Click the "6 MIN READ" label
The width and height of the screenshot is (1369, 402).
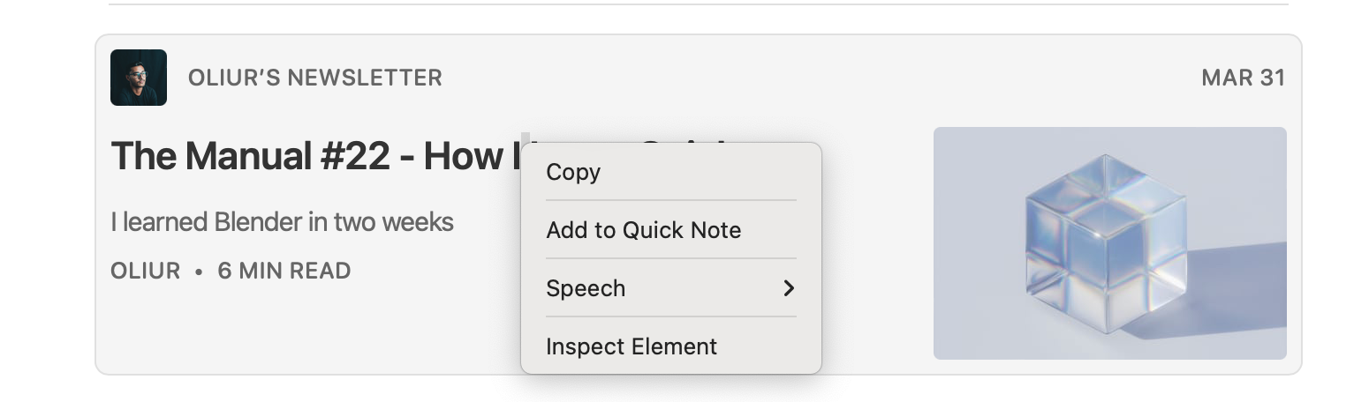click(284, 271)
